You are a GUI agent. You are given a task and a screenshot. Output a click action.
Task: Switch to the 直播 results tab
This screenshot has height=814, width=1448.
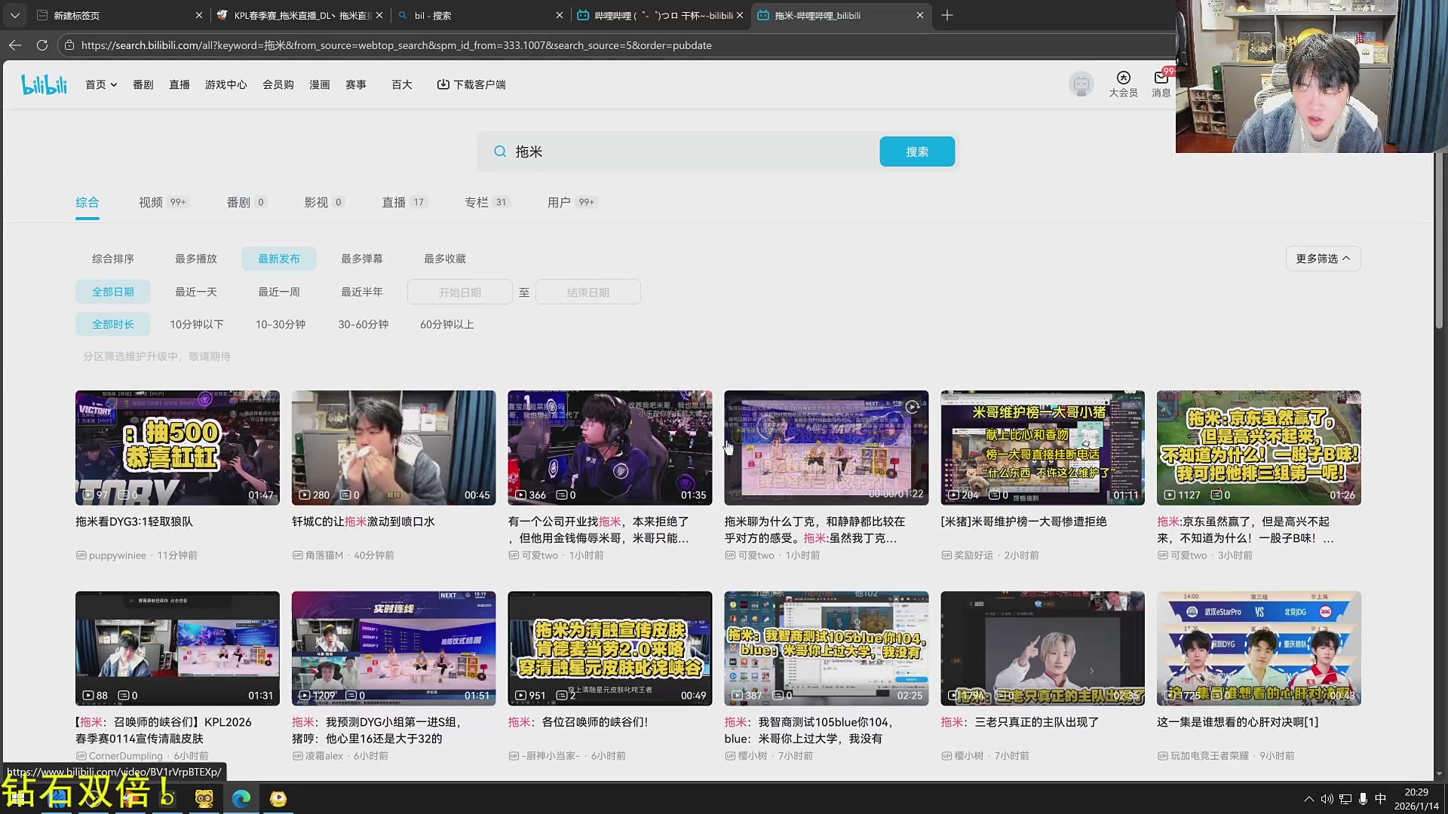tap(394, 202)
